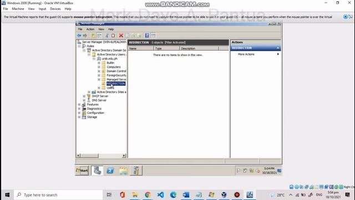Expand the Builtin folder node

tap(99, 63)
